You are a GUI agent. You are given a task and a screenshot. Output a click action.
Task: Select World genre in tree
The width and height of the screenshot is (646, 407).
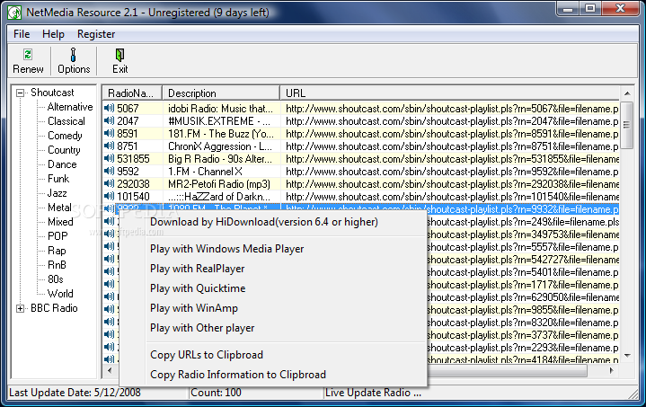(60, 294)
